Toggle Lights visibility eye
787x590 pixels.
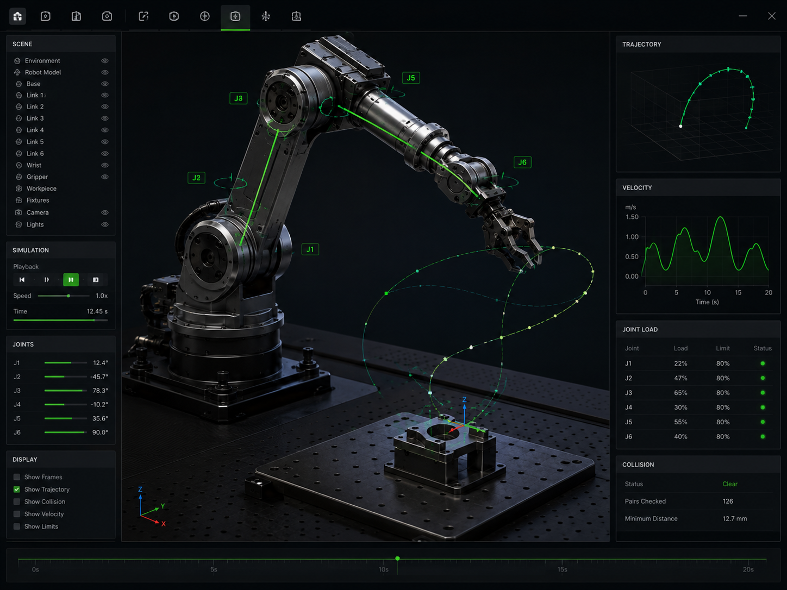pos(105,224)
